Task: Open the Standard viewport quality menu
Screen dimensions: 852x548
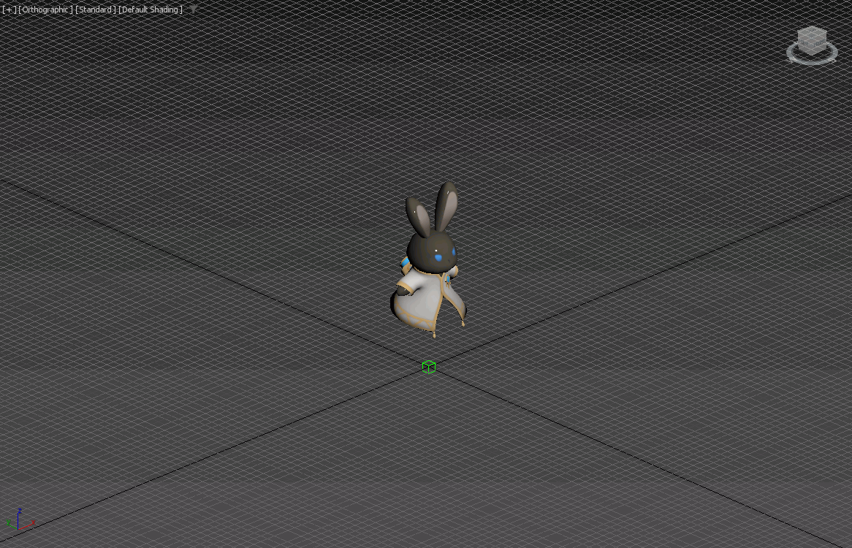Action: tap(95, 9)
